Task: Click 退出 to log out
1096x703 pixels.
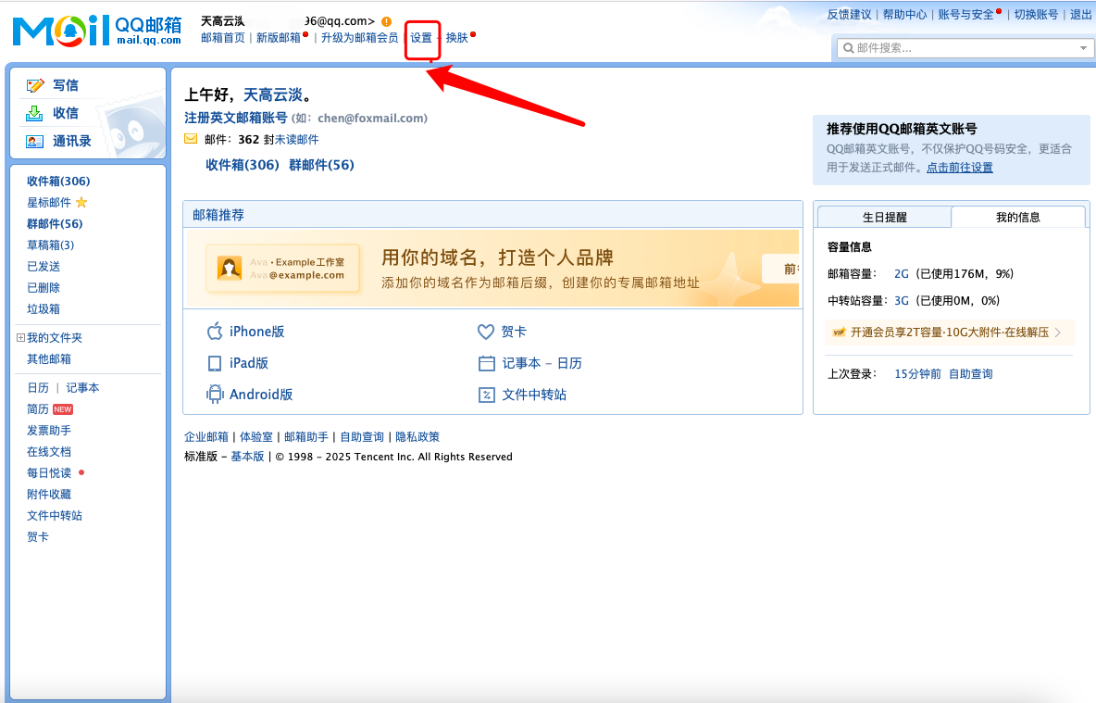Action: (x=1080, y=15)
